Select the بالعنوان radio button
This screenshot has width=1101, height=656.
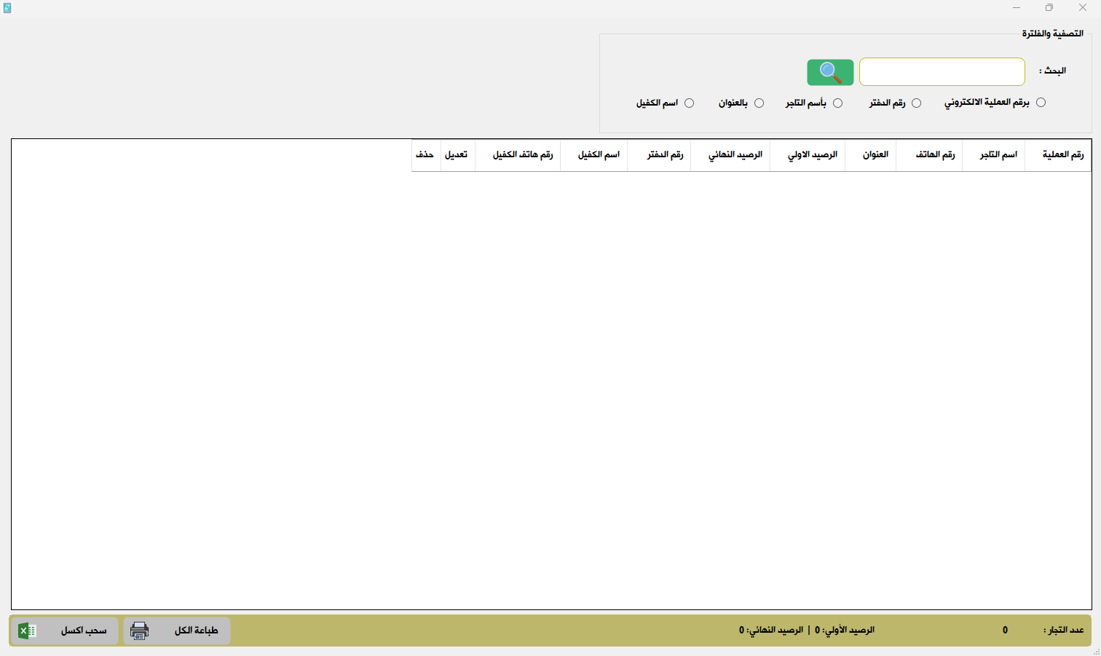point(759,103)
